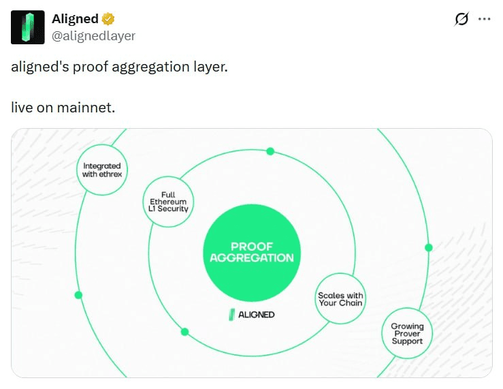Click the ALIGNED logo under the center circle
The image size is (503, 389).
point(252,315)
